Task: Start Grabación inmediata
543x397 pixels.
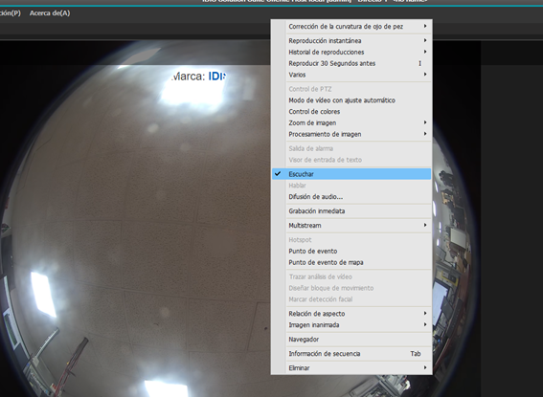Action: point(351,211)
